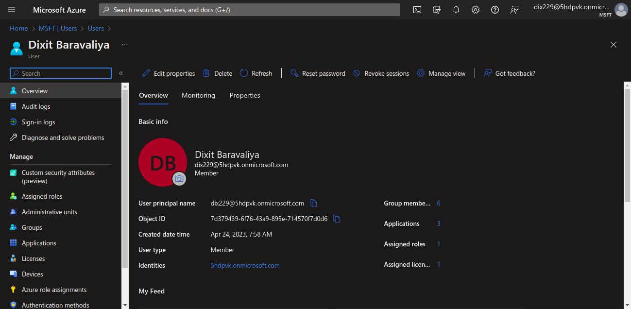Switch to the Properties tab
The image size is (631, 309).
coord(245,95)
